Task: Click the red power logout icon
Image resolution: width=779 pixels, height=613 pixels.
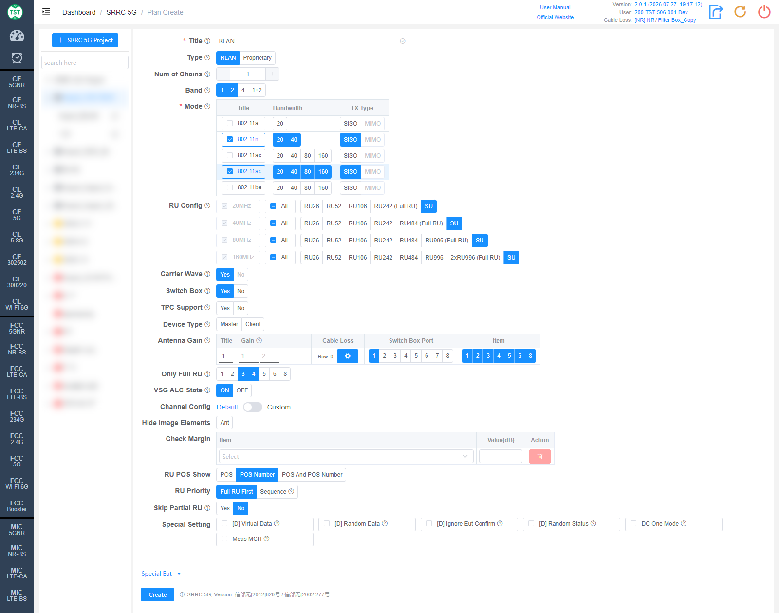Action: tap(764, 12)
